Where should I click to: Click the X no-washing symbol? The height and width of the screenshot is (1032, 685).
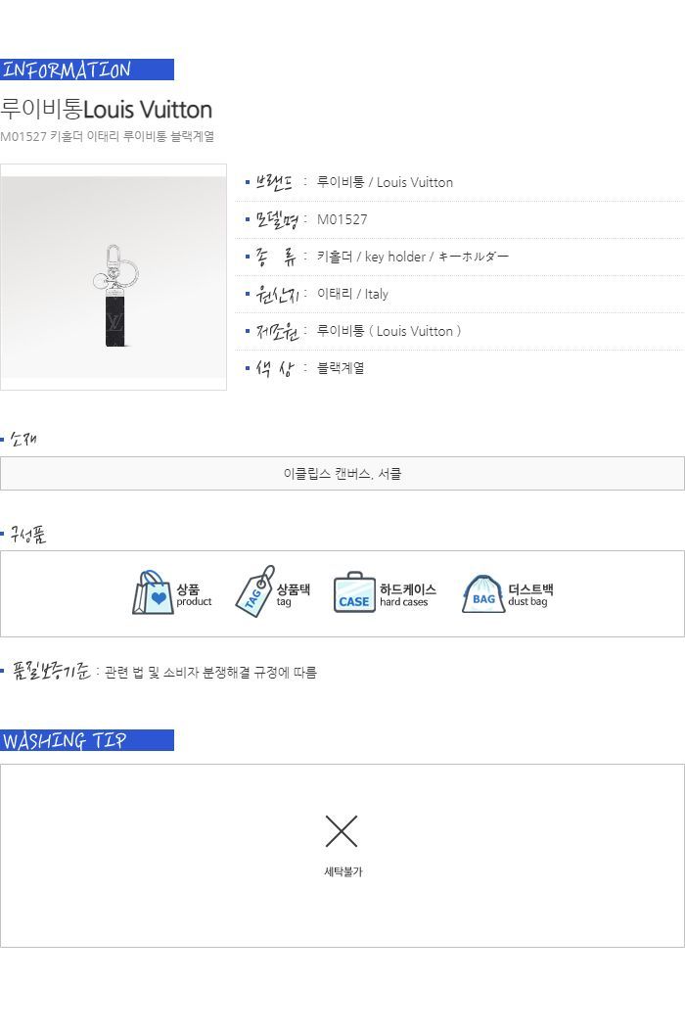pos(342,831)
